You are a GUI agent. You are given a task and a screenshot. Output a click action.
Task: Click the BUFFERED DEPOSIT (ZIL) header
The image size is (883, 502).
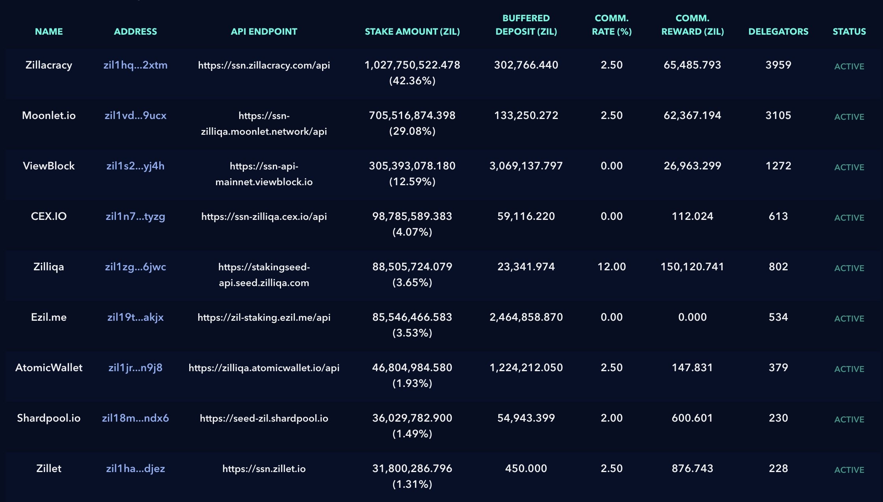[526, 25]
